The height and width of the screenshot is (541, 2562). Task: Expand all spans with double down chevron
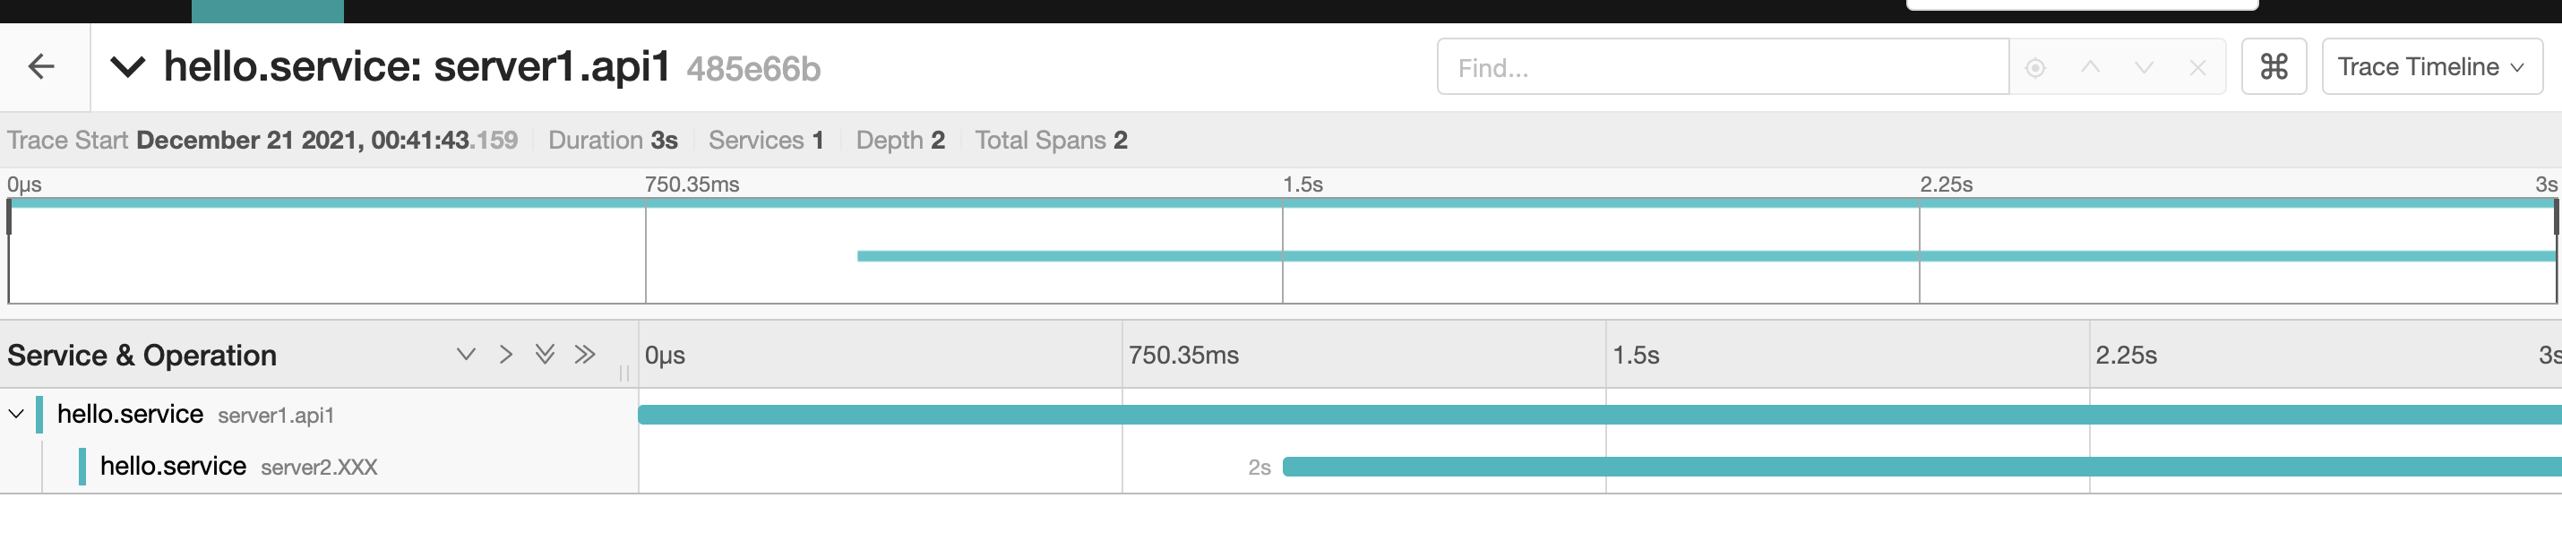pos(544,354)
